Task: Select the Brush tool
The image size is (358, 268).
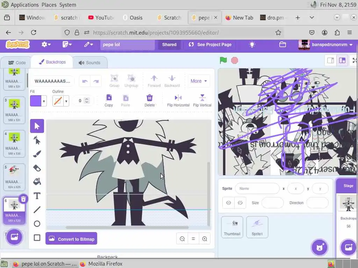Action: tap(37, 154)
